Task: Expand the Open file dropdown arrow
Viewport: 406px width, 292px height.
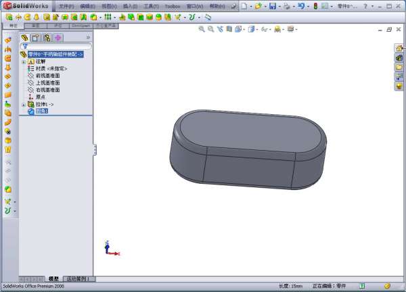Action: pyautogui.click(x=265, y=7)
